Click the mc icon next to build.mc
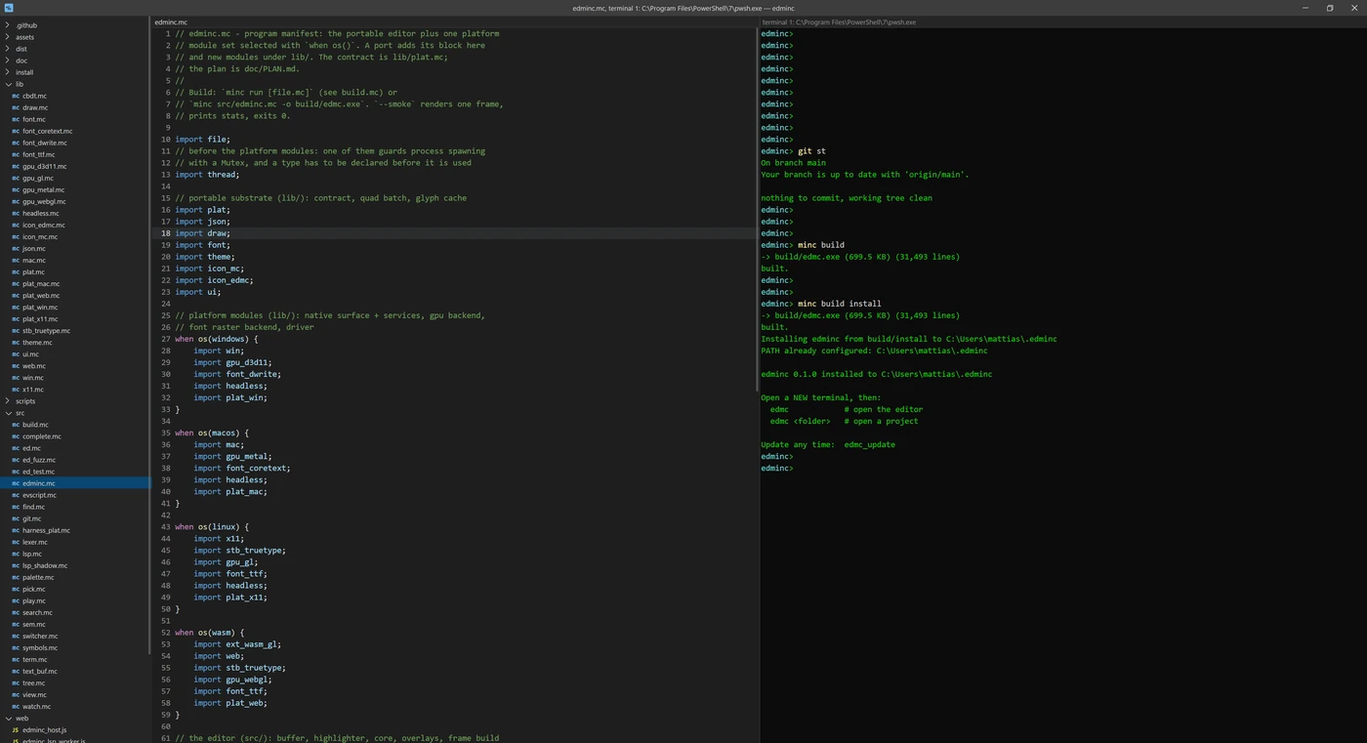The width and height of the screenshot is (1367, 743). tap(16, 425)
